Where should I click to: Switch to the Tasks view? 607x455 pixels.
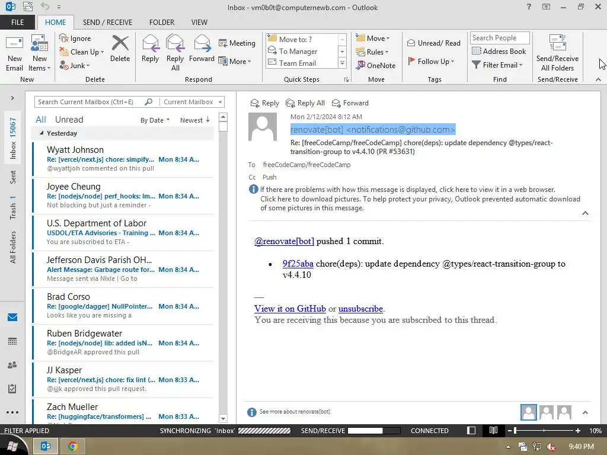coord(12,389)
